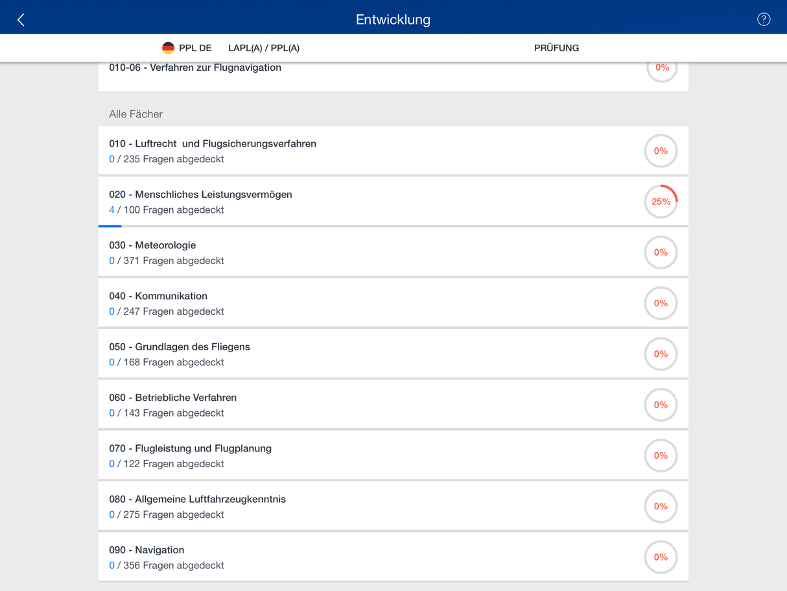
Task: Click the 25% progress ring
Action: click(661, 202)
